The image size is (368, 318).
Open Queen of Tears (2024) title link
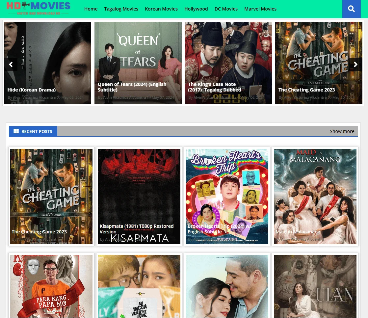click(x=132, y=87)
